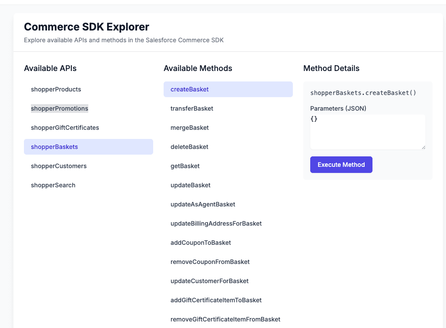Click the Commerce SDK Explorer heading

tap(87, 27)
